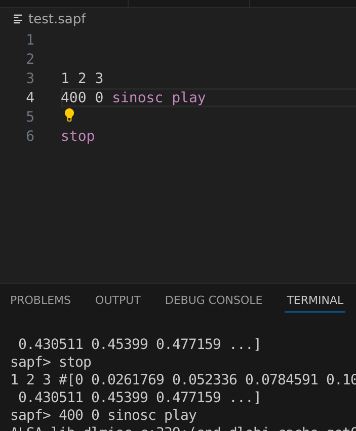Click the number 400 on editor line 4
The image size is (356, 431).
click(73, 97)
